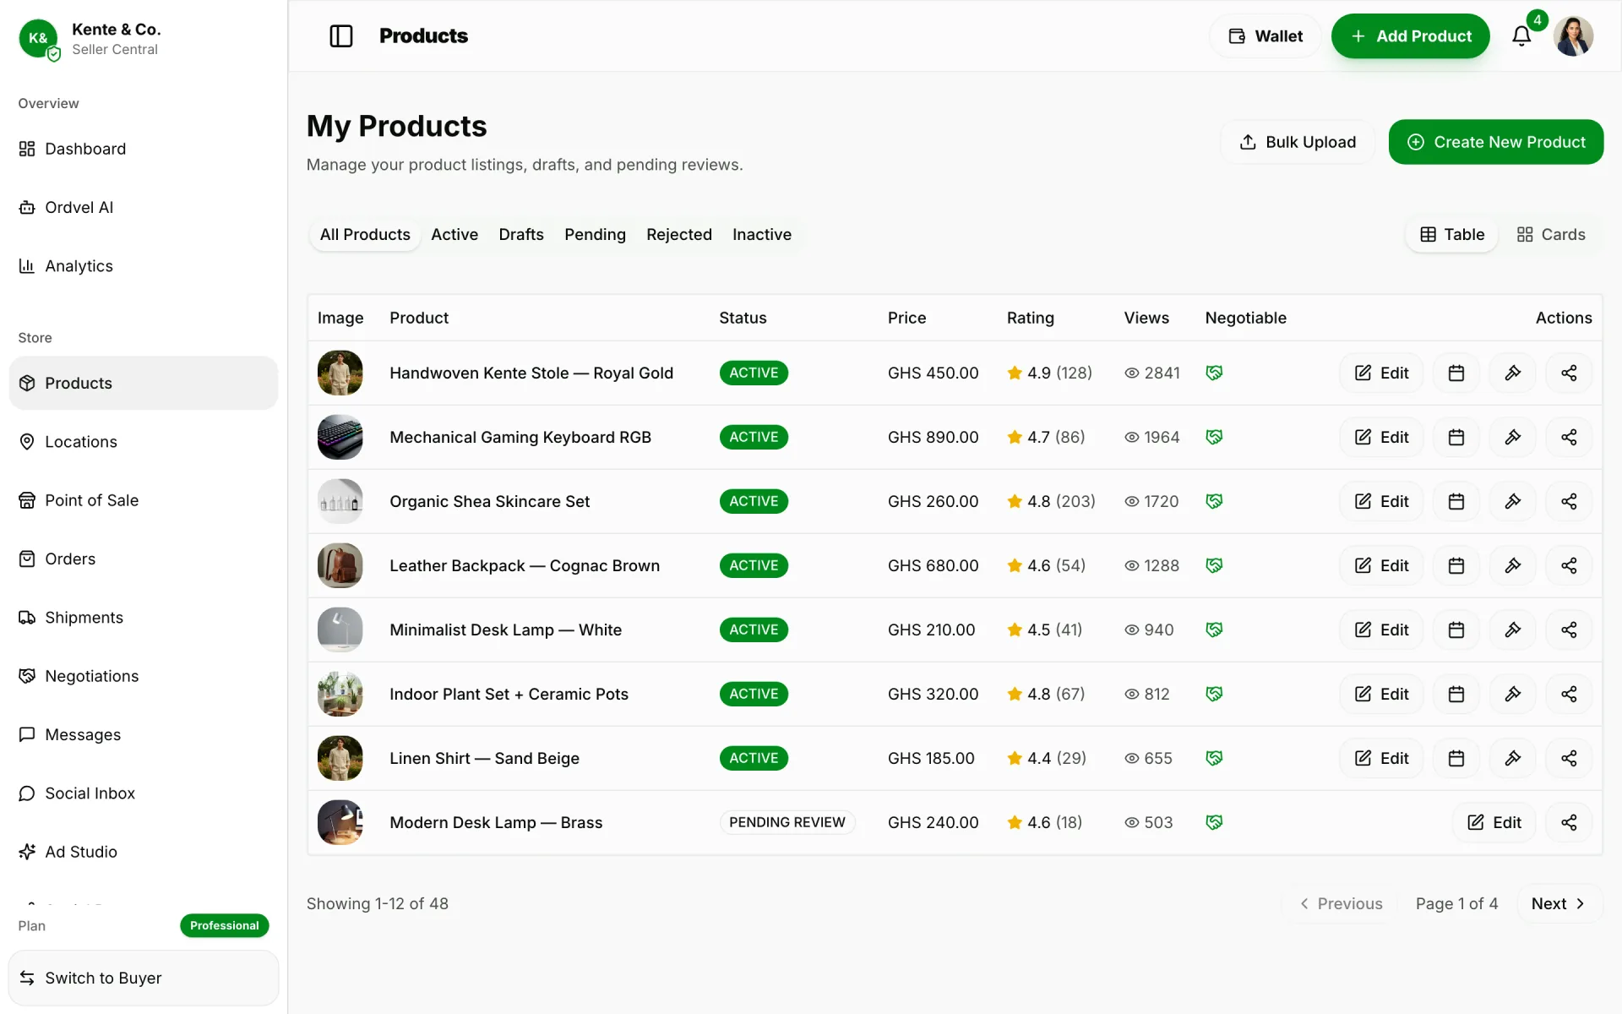Open calendar for Organic Shea Skincare Set

tap(1456, 501)
